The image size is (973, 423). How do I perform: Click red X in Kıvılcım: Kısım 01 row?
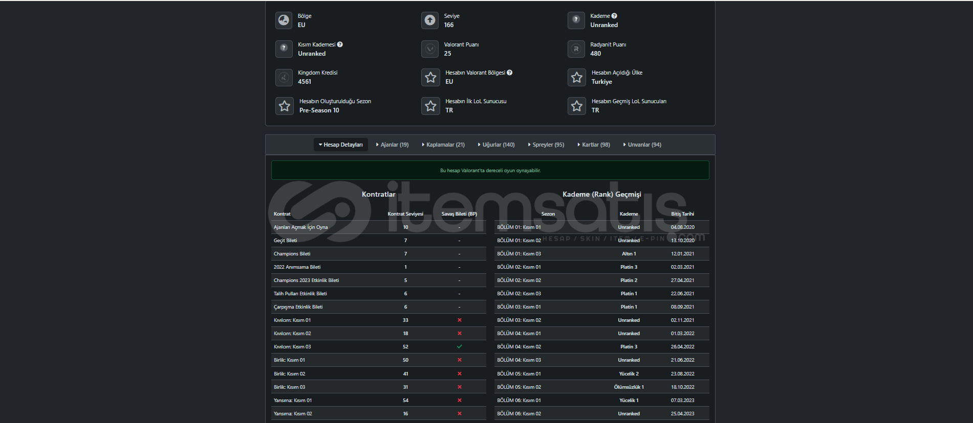point(460,320)
